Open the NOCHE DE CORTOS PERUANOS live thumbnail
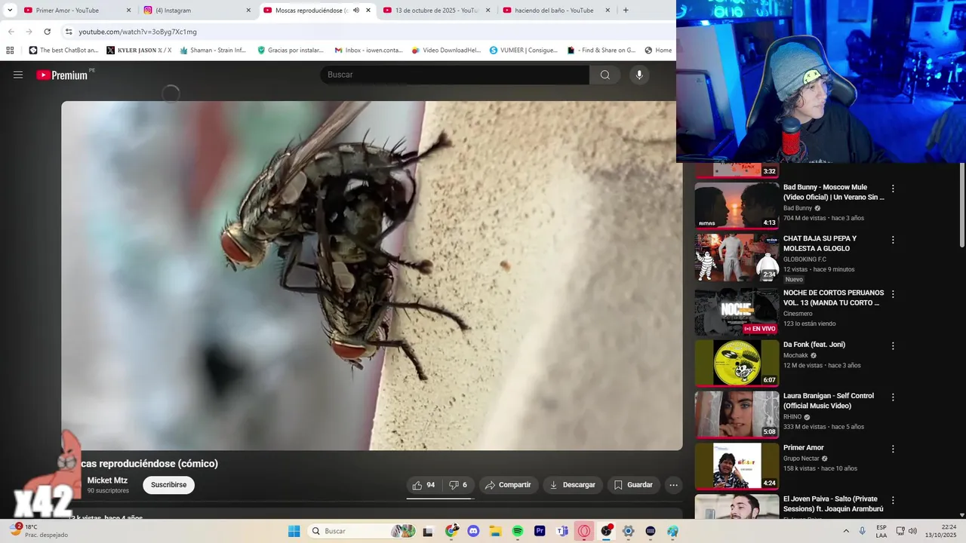Viewport: 966px width, 543px height. (x=737, y=311)
